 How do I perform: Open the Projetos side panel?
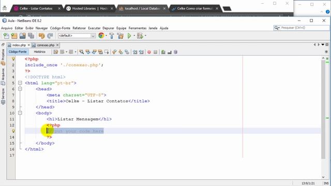(x=3, y=57)
